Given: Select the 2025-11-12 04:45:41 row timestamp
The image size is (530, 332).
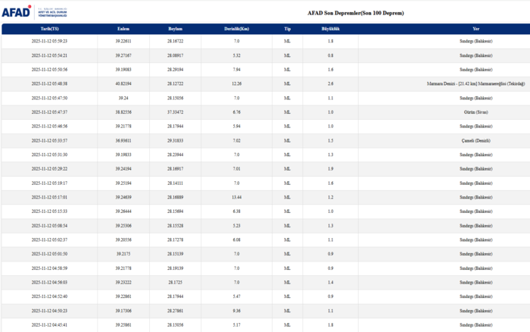Looking at the screenshot, I should click(49, 324).
